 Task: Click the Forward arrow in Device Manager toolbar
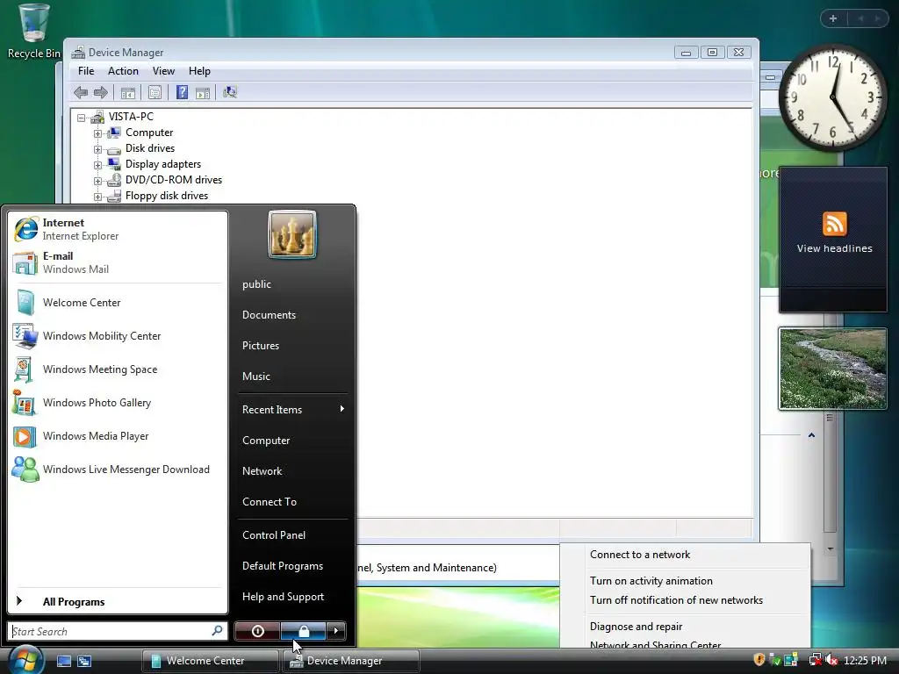101,92
